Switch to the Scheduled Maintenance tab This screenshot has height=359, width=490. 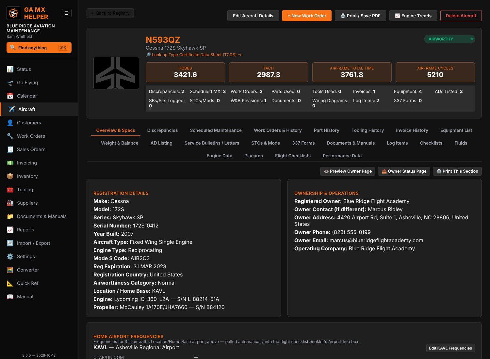(216, 130)
